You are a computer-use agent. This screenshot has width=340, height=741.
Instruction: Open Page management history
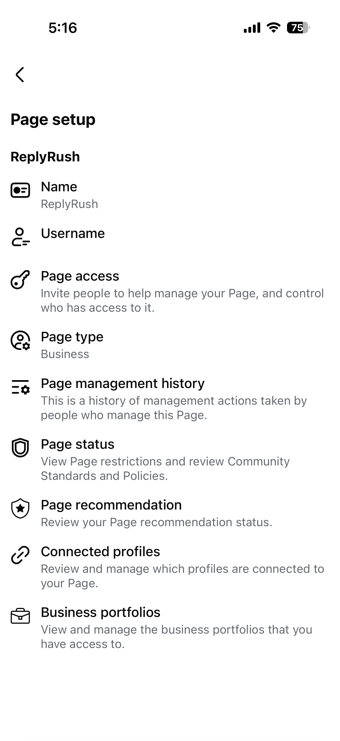(170, 399)
